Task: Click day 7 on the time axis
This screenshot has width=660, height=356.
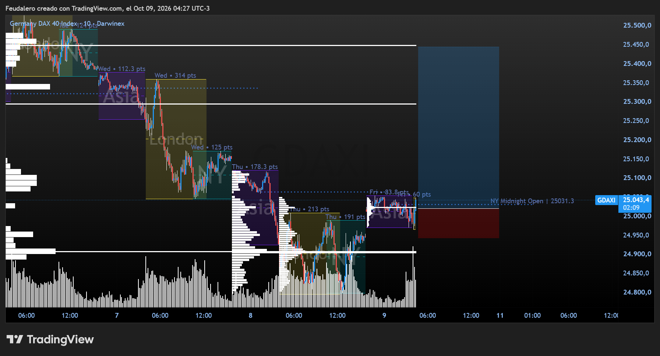Action: [117, 316]
